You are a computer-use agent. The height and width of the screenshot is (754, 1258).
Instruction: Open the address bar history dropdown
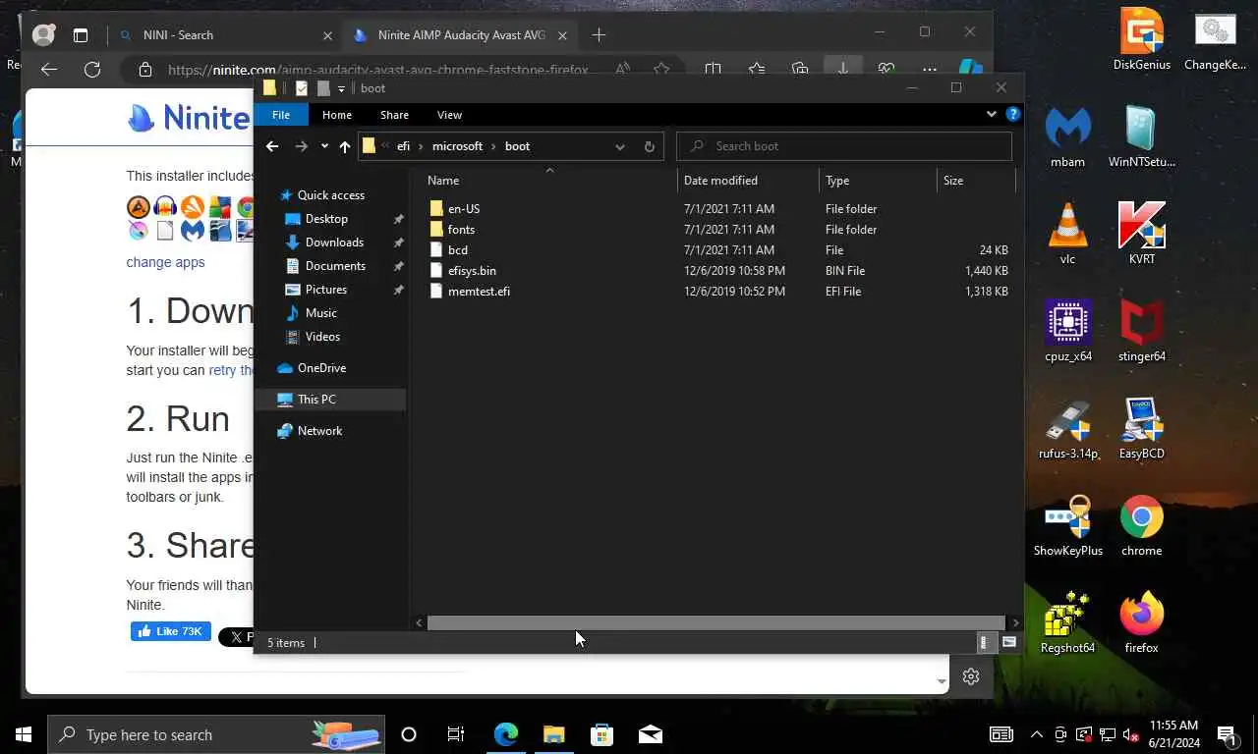619,146
